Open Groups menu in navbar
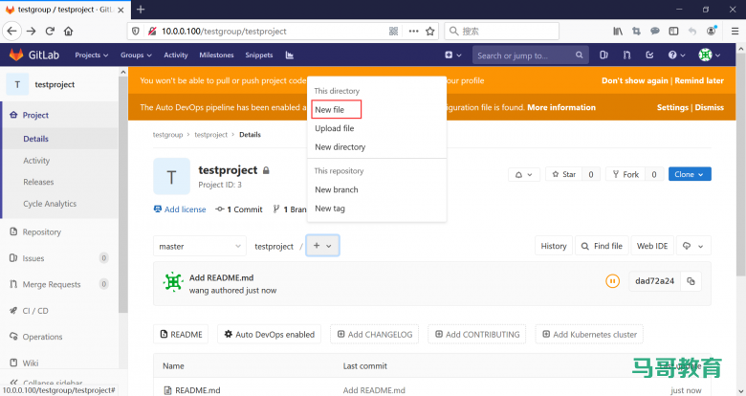The image size is (746, 396). point(136,55)
